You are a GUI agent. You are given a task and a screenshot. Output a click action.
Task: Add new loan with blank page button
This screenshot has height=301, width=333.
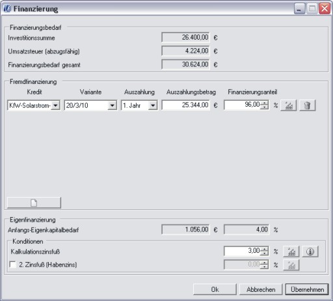click(x=34, y=203)
